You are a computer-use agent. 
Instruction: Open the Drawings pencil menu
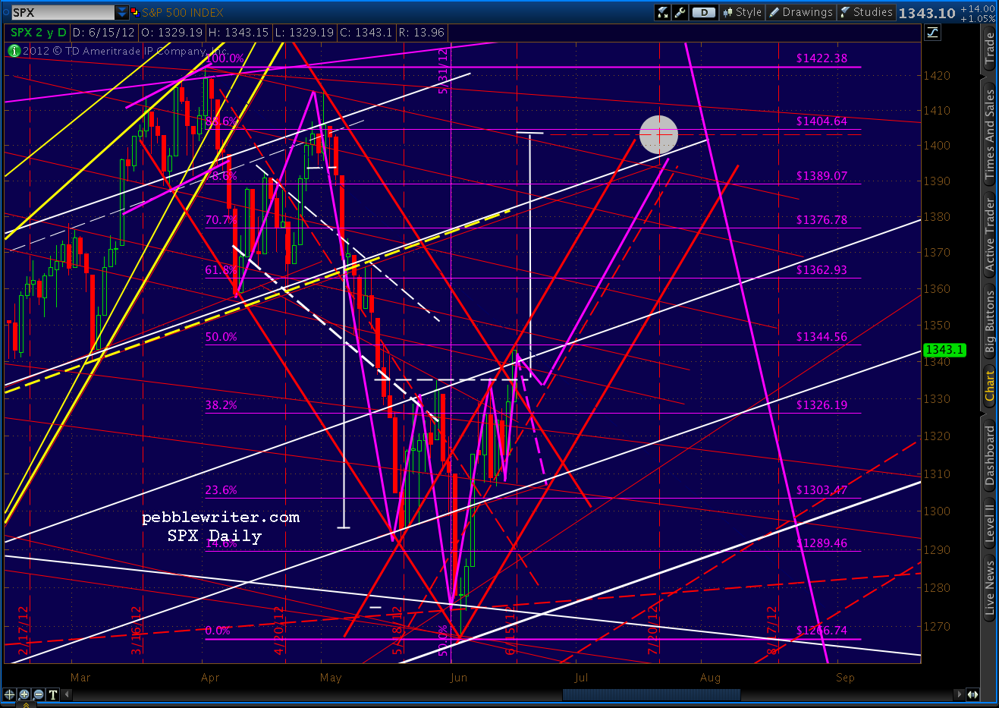pos(800,12)
